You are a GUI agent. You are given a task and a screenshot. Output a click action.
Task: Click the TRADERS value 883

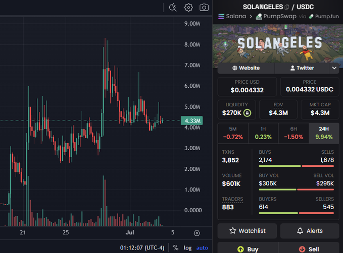click(228, 207)
